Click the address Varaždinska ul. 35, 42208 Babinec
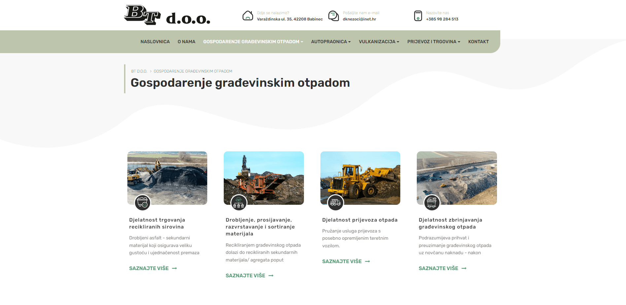The image size is (626, 305). (x=290, y=19)
